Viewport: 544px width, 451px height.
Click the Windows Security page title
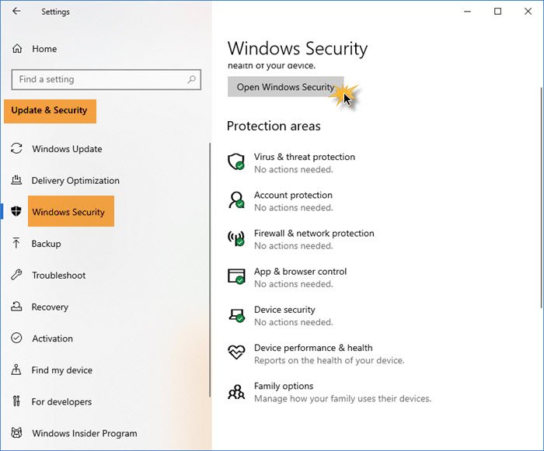point(298,48)
